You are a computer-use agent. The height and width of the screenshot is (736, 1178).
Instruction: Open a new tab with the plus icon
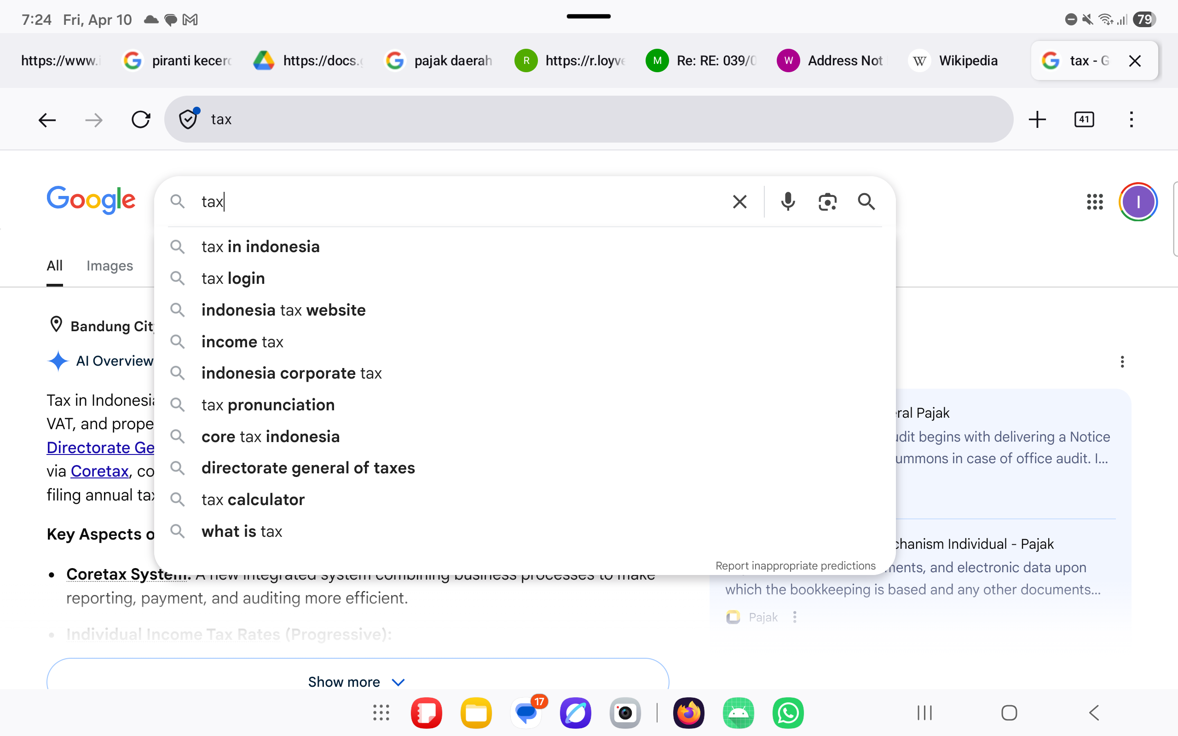[x=1037, y=119]
